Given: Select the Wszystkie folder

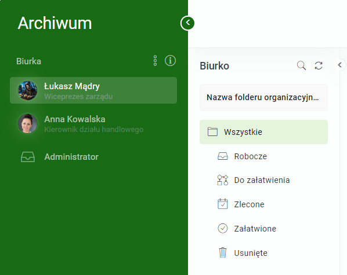Looking at the screenshot, I should point(263,132).
